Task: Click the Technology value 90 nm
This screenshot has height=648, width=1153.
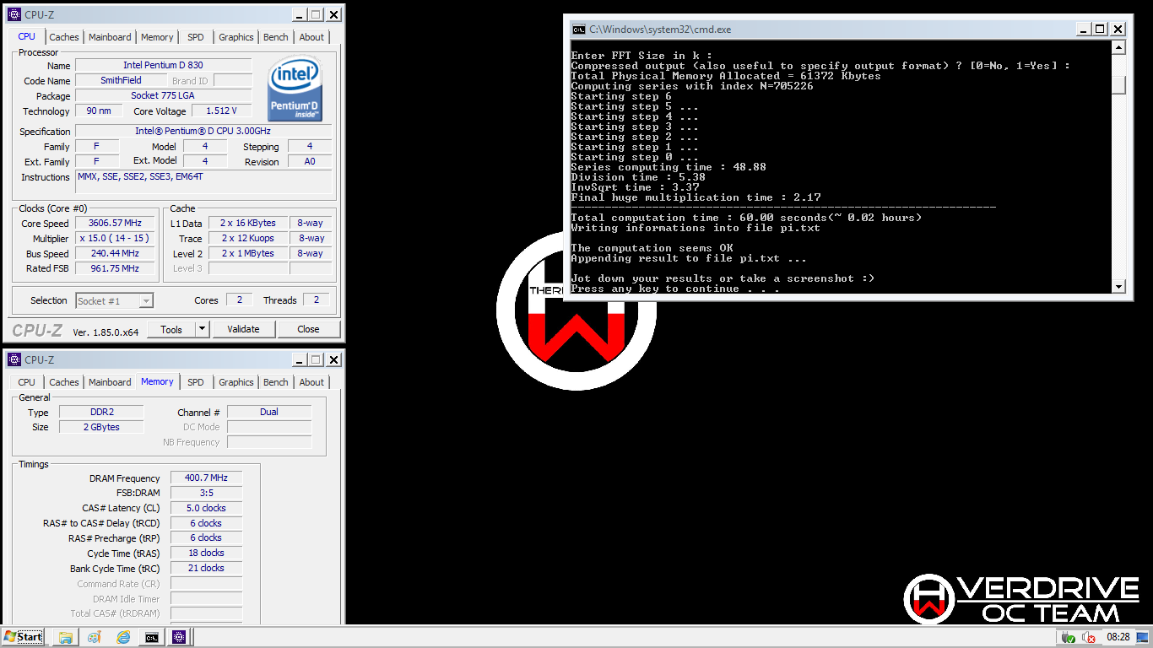Action: (x=99, y=111)
